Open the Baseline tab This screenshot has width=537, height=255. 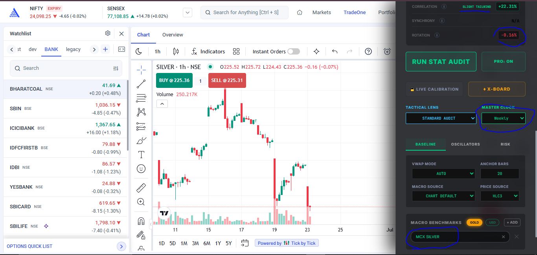(426, 144)
